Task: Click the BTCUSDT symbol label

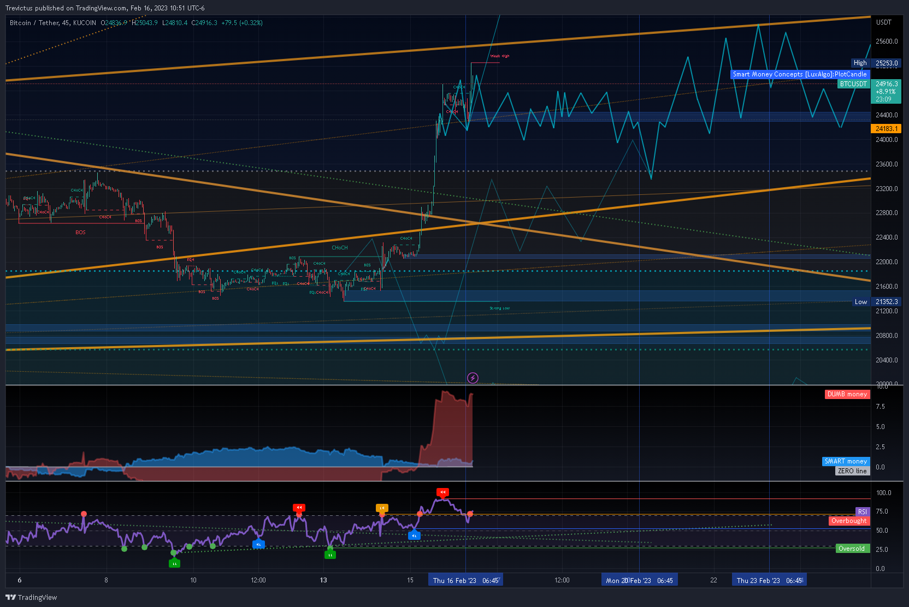Action: coord(853,84)
